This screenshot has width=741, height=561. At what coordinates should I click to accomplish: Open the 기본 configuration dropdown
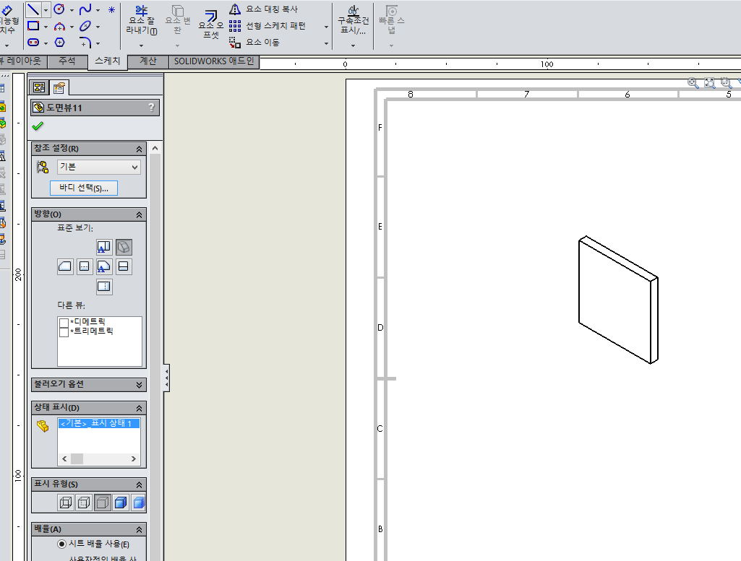99,167
